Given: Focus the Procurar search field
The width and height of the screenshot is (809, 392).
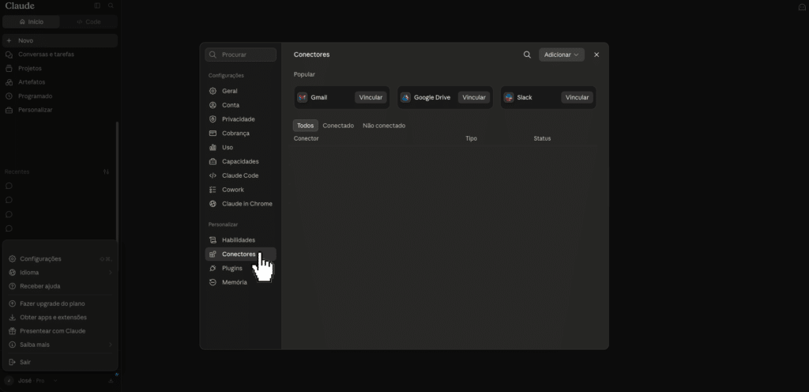Looking at the screenshot, I should click(240, 55).
